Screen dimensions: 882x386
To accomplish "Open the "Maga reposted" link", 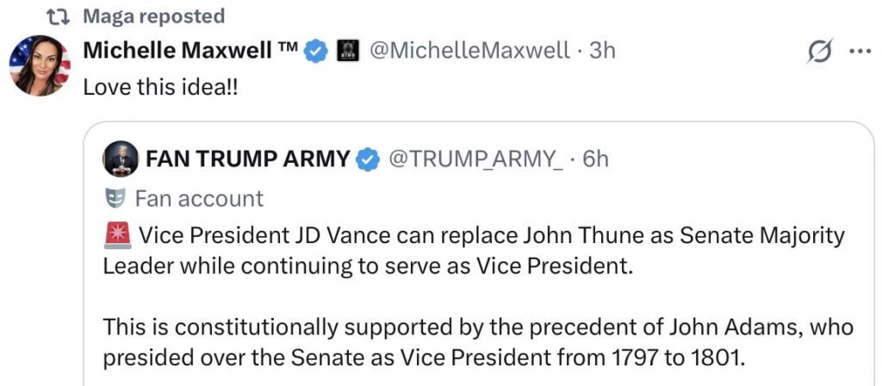I will coord(153,16).
